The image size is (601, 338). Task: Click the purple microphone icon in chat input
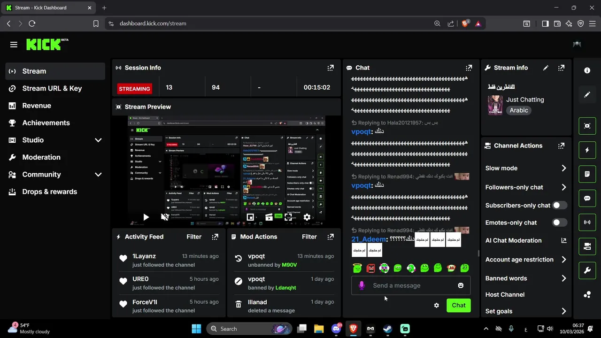tap(362, 285)
